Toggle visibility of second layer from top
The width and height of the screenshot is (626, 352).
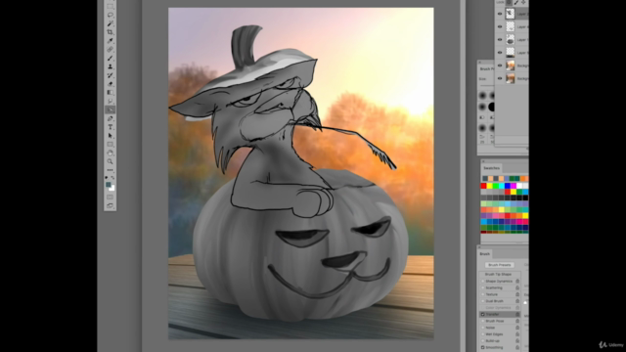[x=500, y=26]
